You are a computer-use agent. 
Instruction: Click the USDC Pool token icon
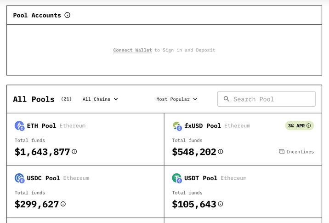(x=19, y=178)
